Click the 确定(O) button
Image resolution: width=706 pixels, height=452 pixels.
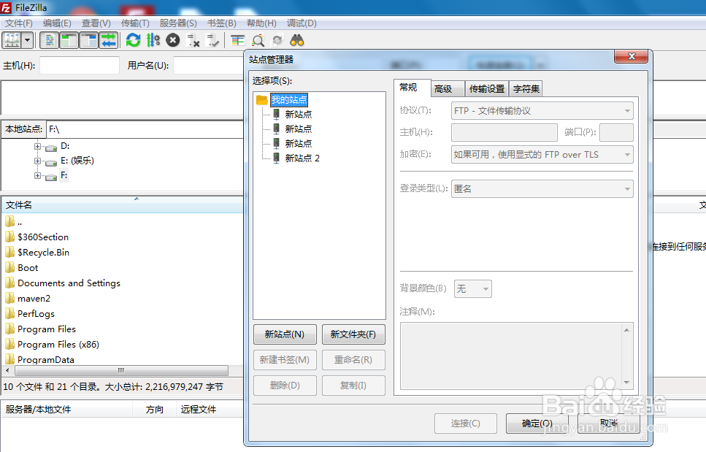[x=537, y=424]
